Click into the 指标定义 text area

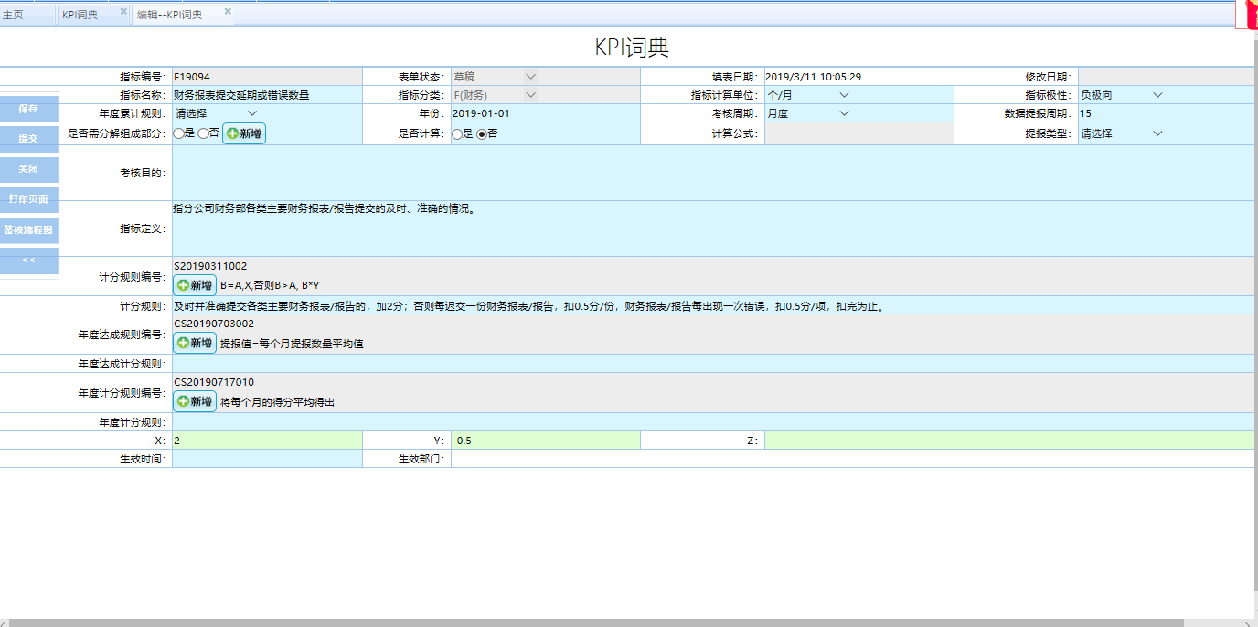[713, 228]
